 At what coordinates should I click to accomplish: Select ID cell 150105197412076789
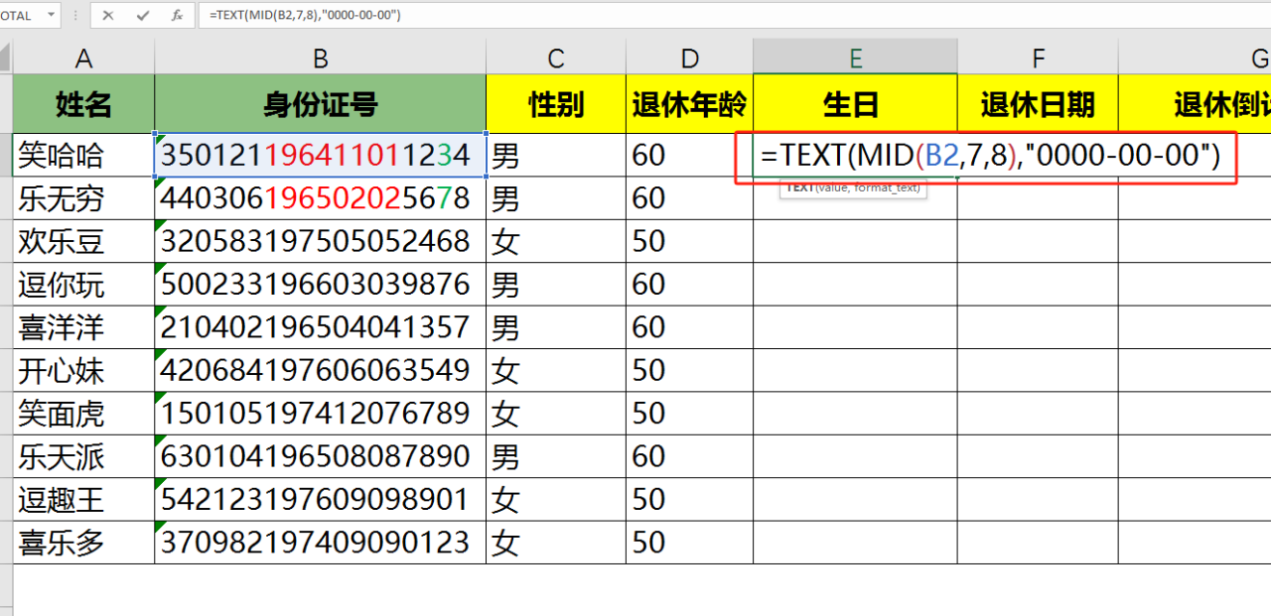tap(320, 413)
